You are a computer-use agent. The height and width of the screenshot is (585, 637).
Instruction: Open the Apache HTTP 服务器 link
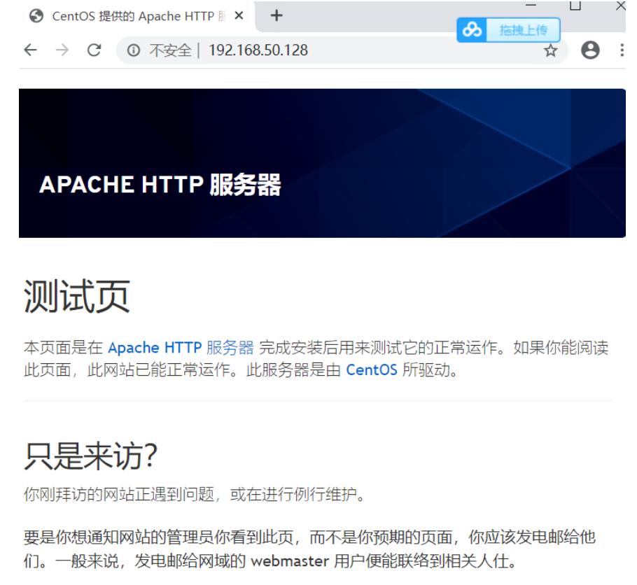click(181, 348)
